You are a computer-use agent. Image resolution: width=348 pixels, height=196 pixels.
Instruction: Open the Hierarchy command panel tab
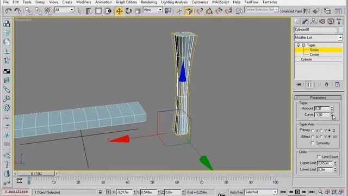pyautogui.click(x=313, y=21)
